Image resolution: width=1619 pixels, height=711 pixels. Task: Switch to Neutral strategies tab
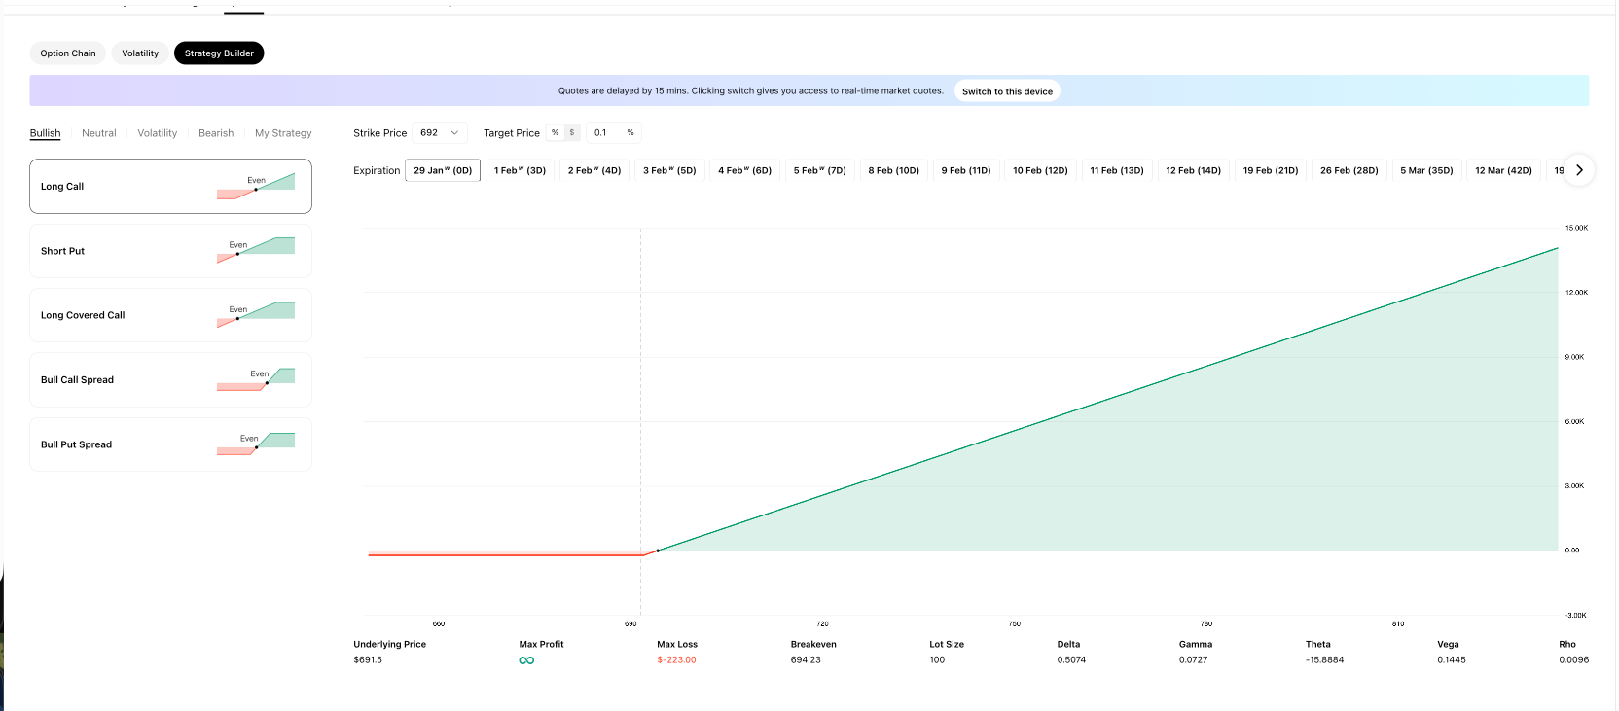(98, 133)
